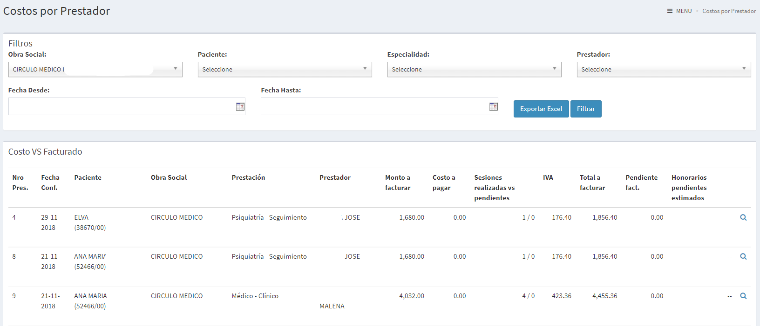Click the Monto a facturar header

point(398,183)
